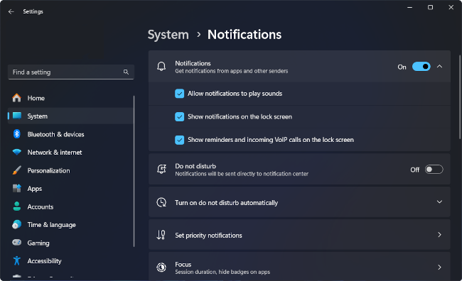Uncheck Allow notifications to play sounds
The width and height of the screenshot is (462, 281).
[179, 94]
